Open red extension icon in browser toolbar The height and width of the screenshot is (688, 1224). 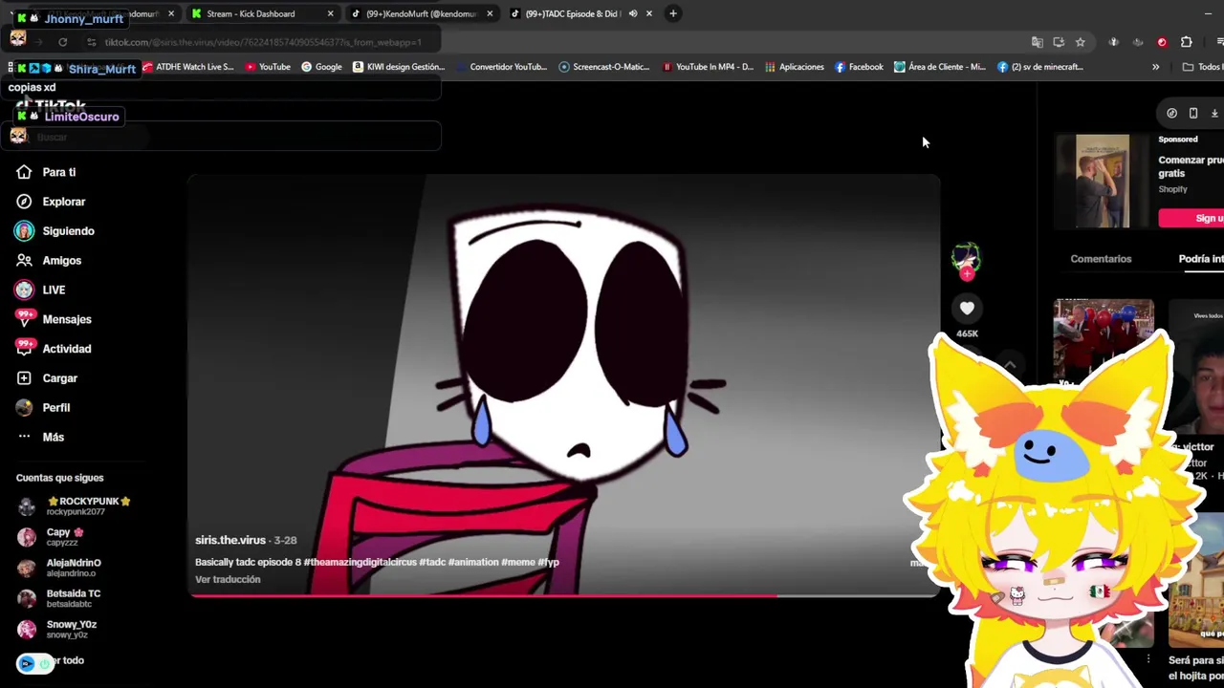(1162, 42)
